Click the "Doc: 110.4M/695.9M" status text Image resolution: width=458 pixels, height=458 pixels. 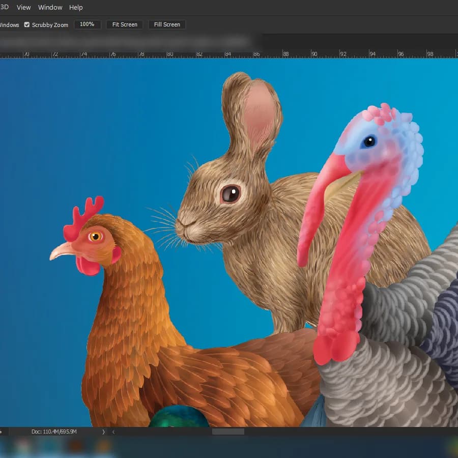click(54, 432)
